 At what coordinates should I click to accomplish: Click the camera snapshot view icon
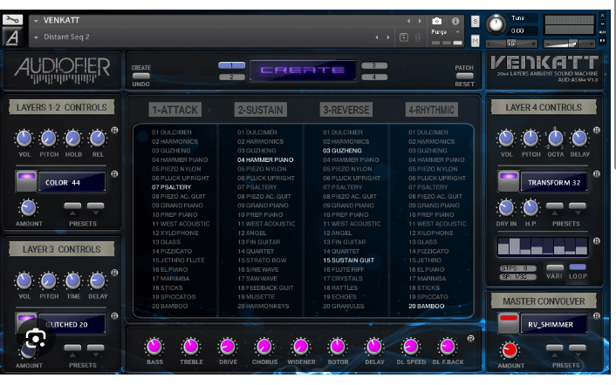[437, 21]
